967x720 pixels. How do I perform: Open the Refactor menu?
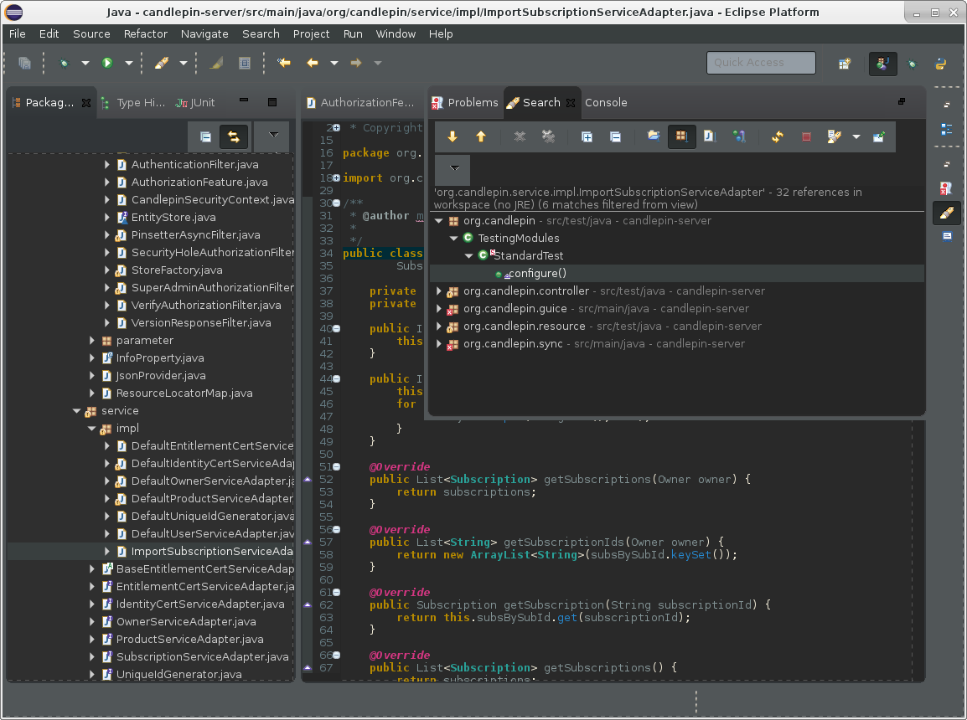pos(145,33)
